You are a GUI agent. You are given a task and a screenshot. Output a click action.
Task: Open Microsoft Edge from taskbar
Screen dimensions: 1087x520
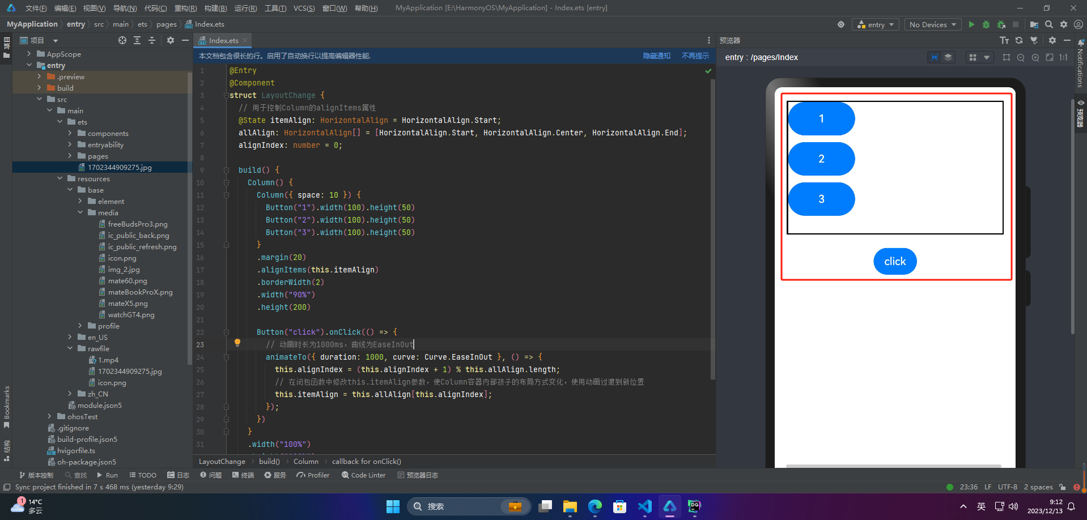tap(595, 506)
